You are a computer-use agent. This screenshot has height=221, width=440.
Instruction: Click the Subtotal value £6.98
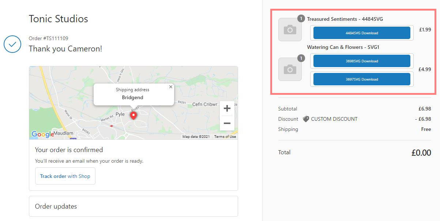point(425,109)
